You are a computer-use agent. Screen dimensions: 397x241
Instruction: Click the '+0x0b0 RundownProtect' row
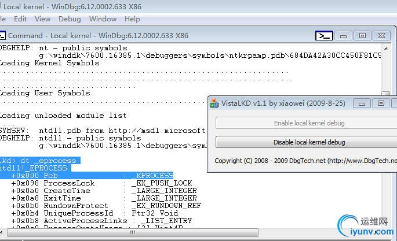[x=106, y=206]
